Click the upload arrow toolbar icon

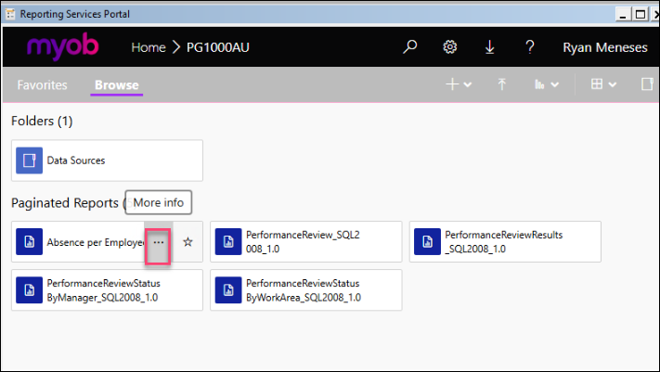coord(501,84)
